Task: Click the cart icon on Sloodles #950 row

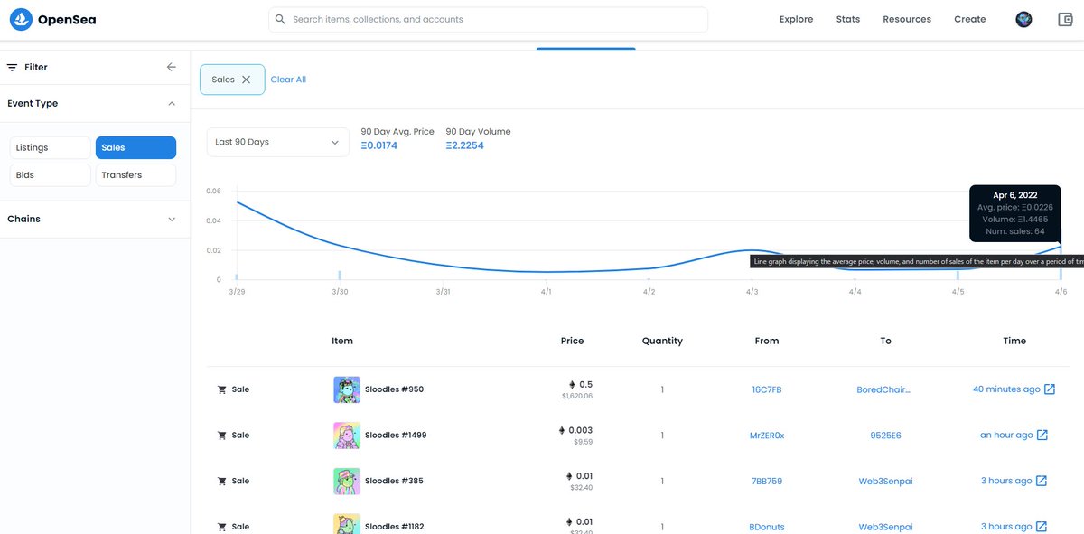Action: coord(222,389)
